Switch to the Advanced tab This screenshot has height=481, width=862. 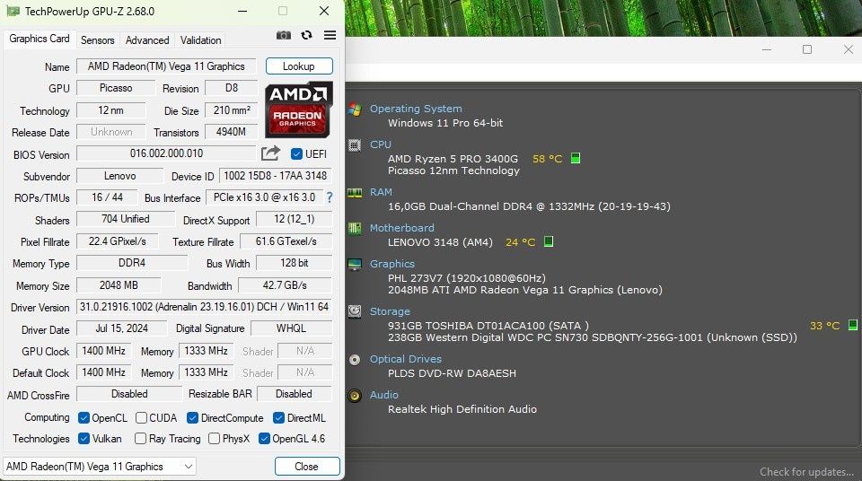146,40
